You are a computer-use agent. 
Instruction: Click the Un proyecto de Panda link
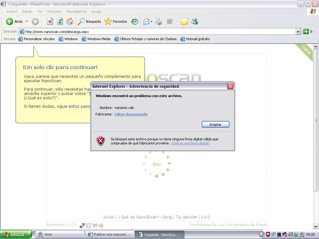pos(247,225)
